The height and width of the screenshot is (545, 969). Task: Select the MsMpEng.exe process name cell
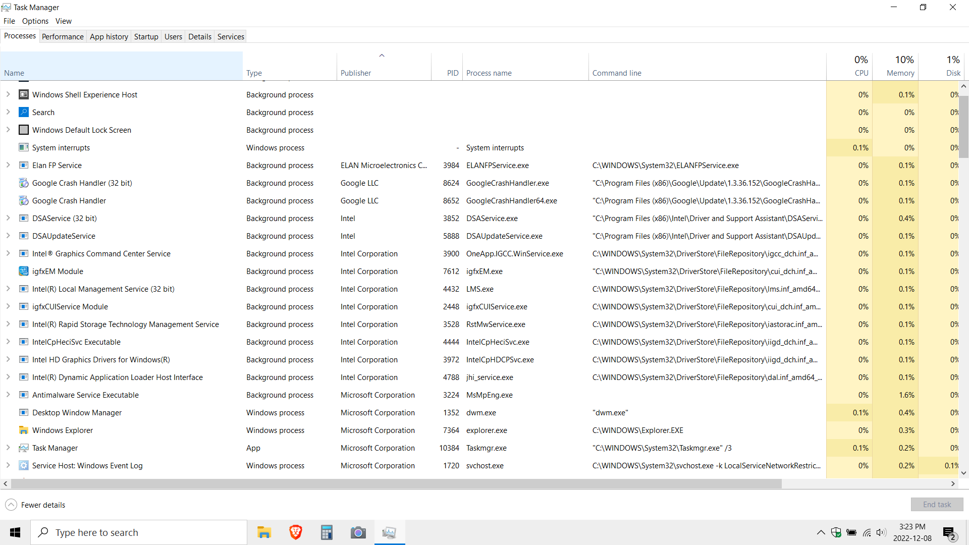(x=489, y=395)
